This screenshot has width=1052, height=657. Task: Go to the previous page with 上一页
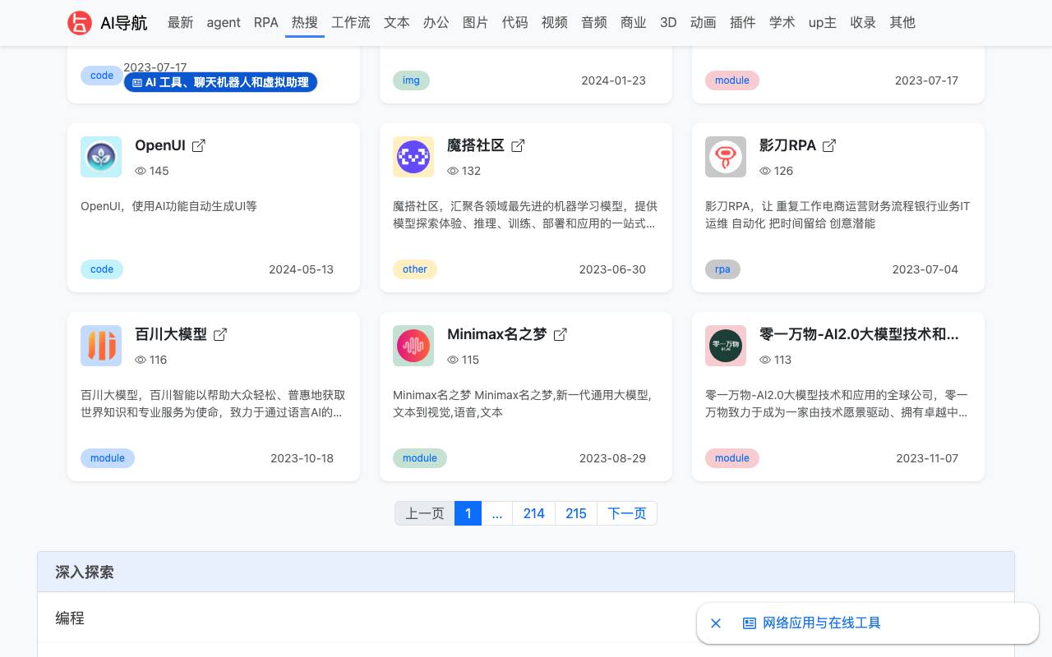[x=425, y=513]
